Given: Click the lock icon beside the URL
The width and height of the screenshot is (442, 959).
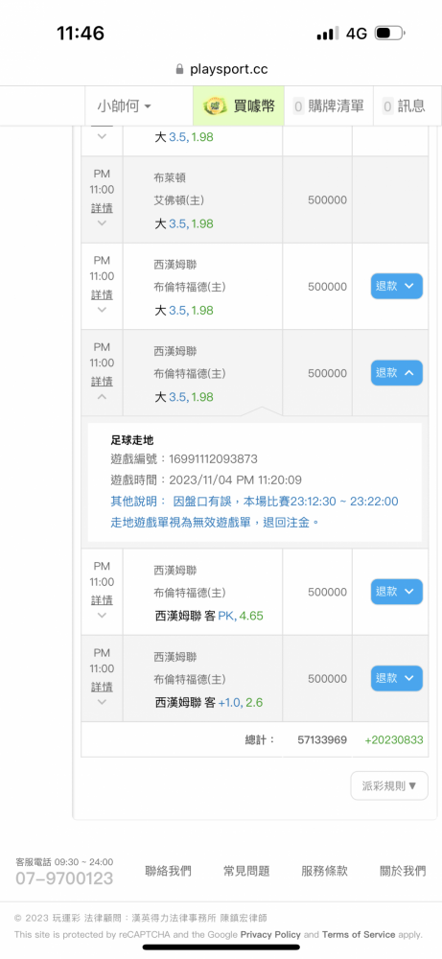Looking at the screenshot, I should [179, 69].
